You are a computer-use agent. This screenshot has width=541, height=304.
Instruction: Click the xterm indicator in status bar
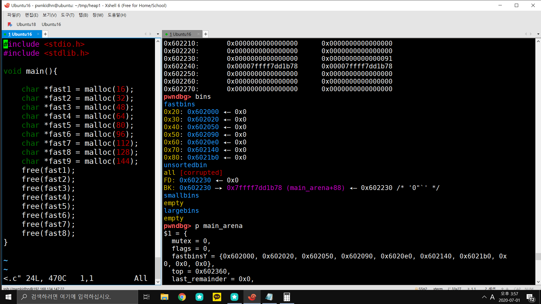coord(438,289)
